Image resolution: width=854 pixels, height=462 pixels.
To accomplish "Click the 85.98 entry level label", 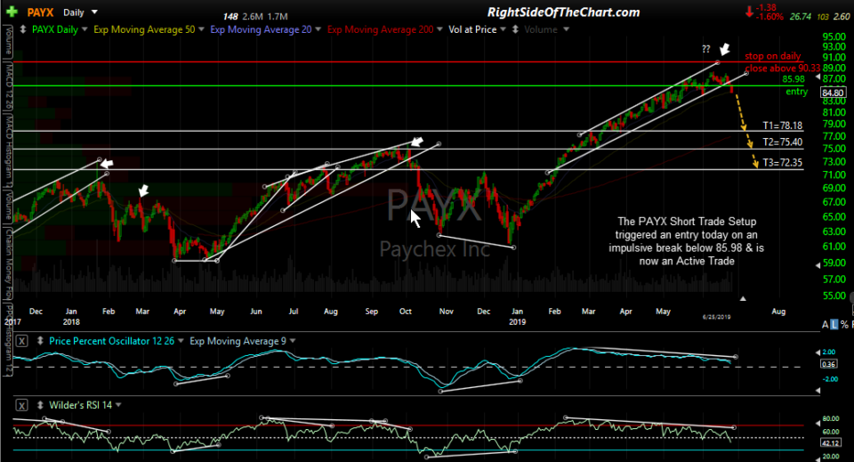I will (794, 79).
